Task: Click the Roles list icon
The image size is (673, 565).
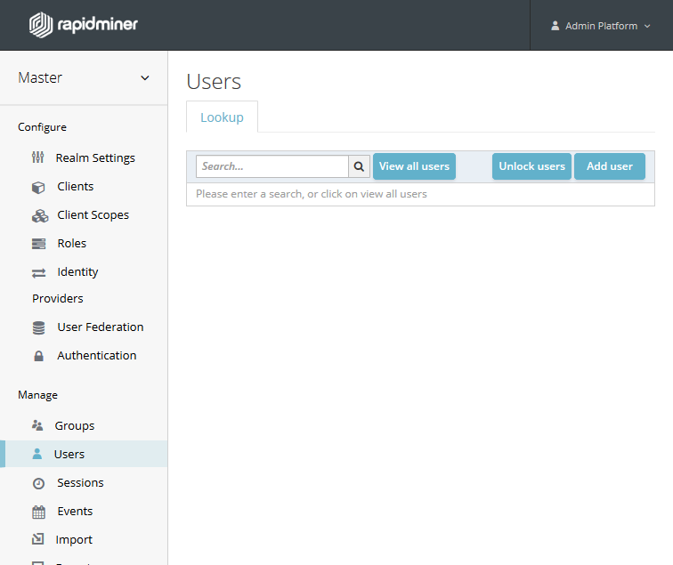Action: [38, 244]
